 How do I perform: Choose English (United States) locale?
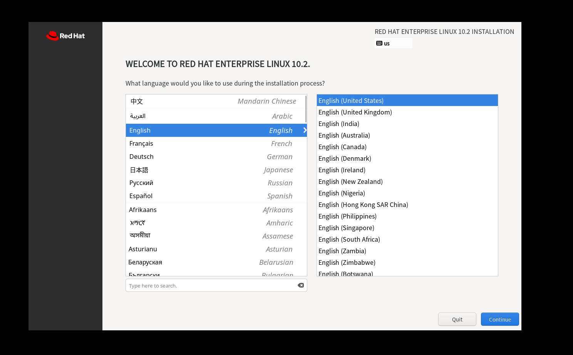[407, 101]
